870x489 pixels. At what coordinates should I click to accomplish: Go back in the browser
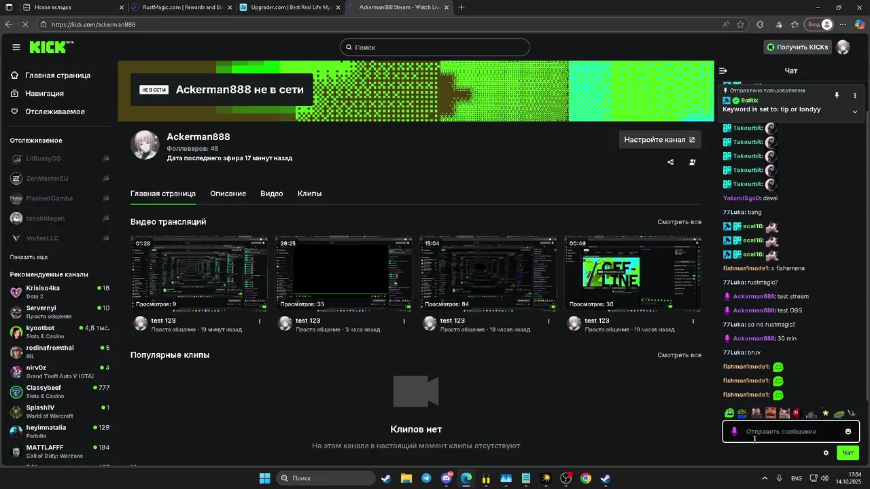(9, 24)
